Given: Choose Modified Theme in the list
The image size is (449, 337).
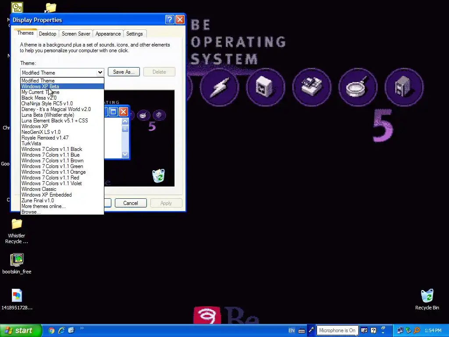Looking at the screenshot, I should [62, 81].
